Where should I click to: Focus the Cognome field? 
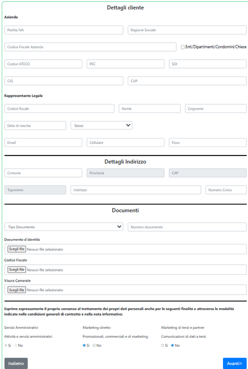tap(216, 108)
